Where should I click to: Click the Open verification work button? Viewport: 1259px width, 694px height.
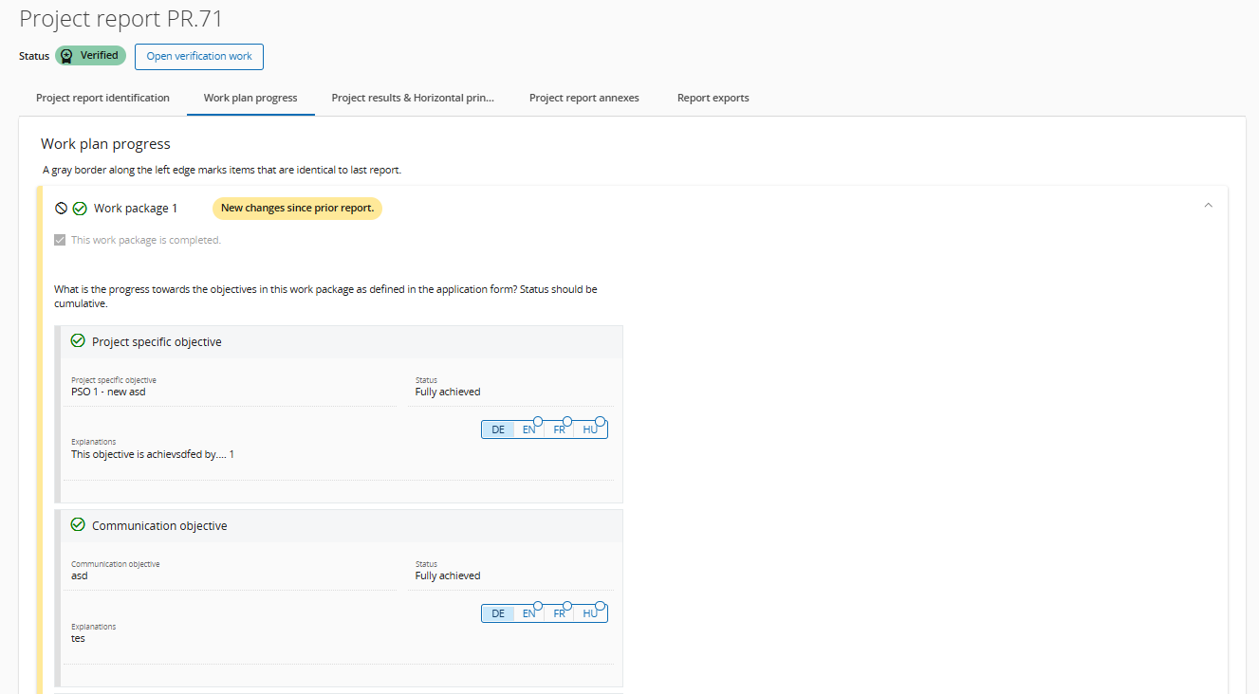point(199,57)
